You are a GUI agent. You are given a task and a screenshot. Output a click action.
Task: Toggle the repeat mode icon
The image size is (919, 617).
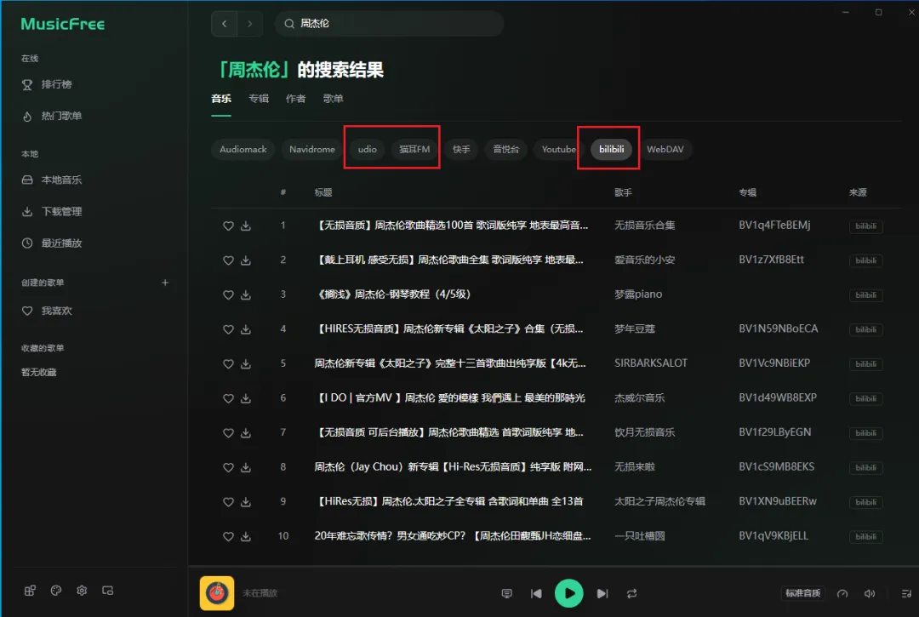click(631, 593)
